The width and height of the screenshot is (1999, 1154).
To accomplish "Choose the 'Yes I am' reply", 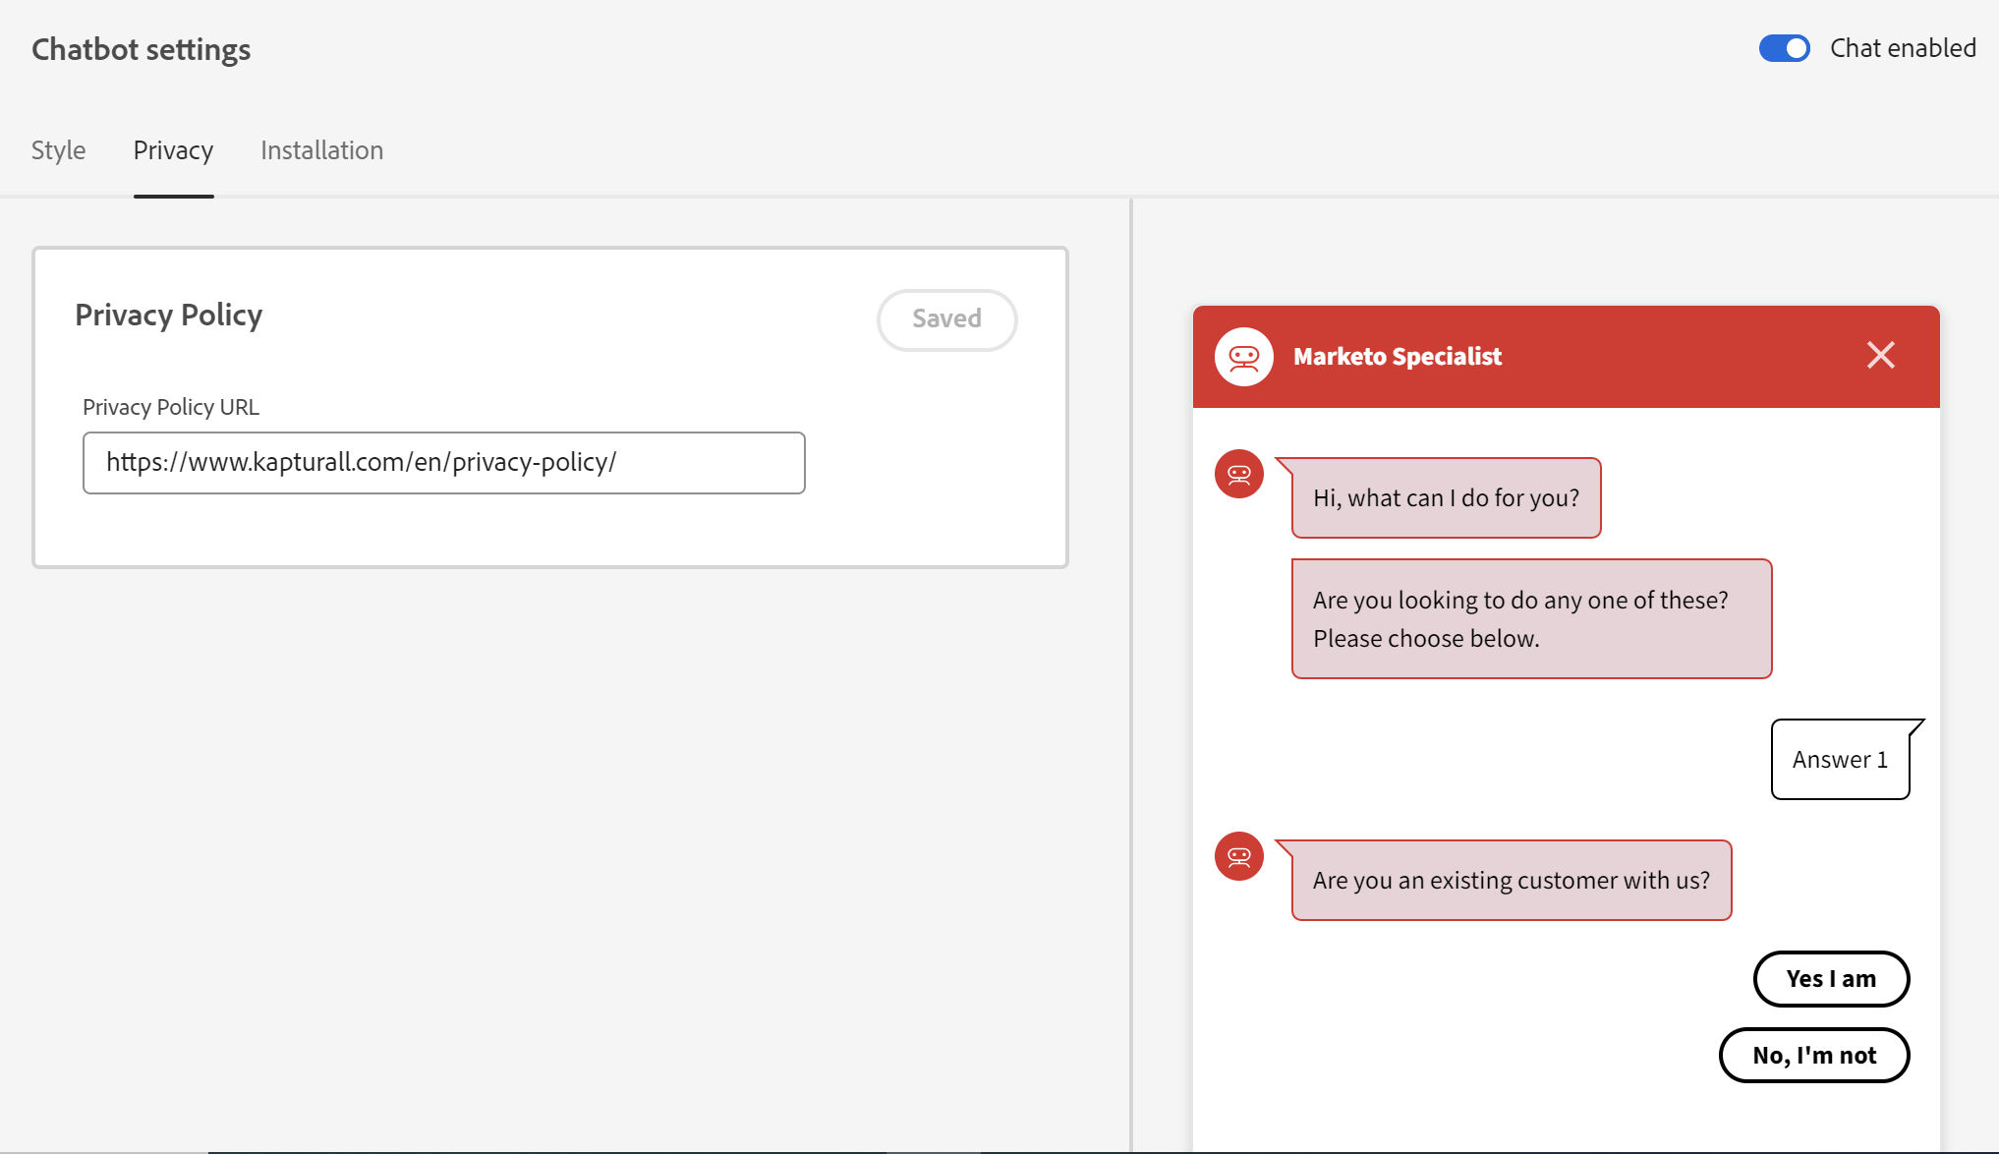I will (1830, 979).
